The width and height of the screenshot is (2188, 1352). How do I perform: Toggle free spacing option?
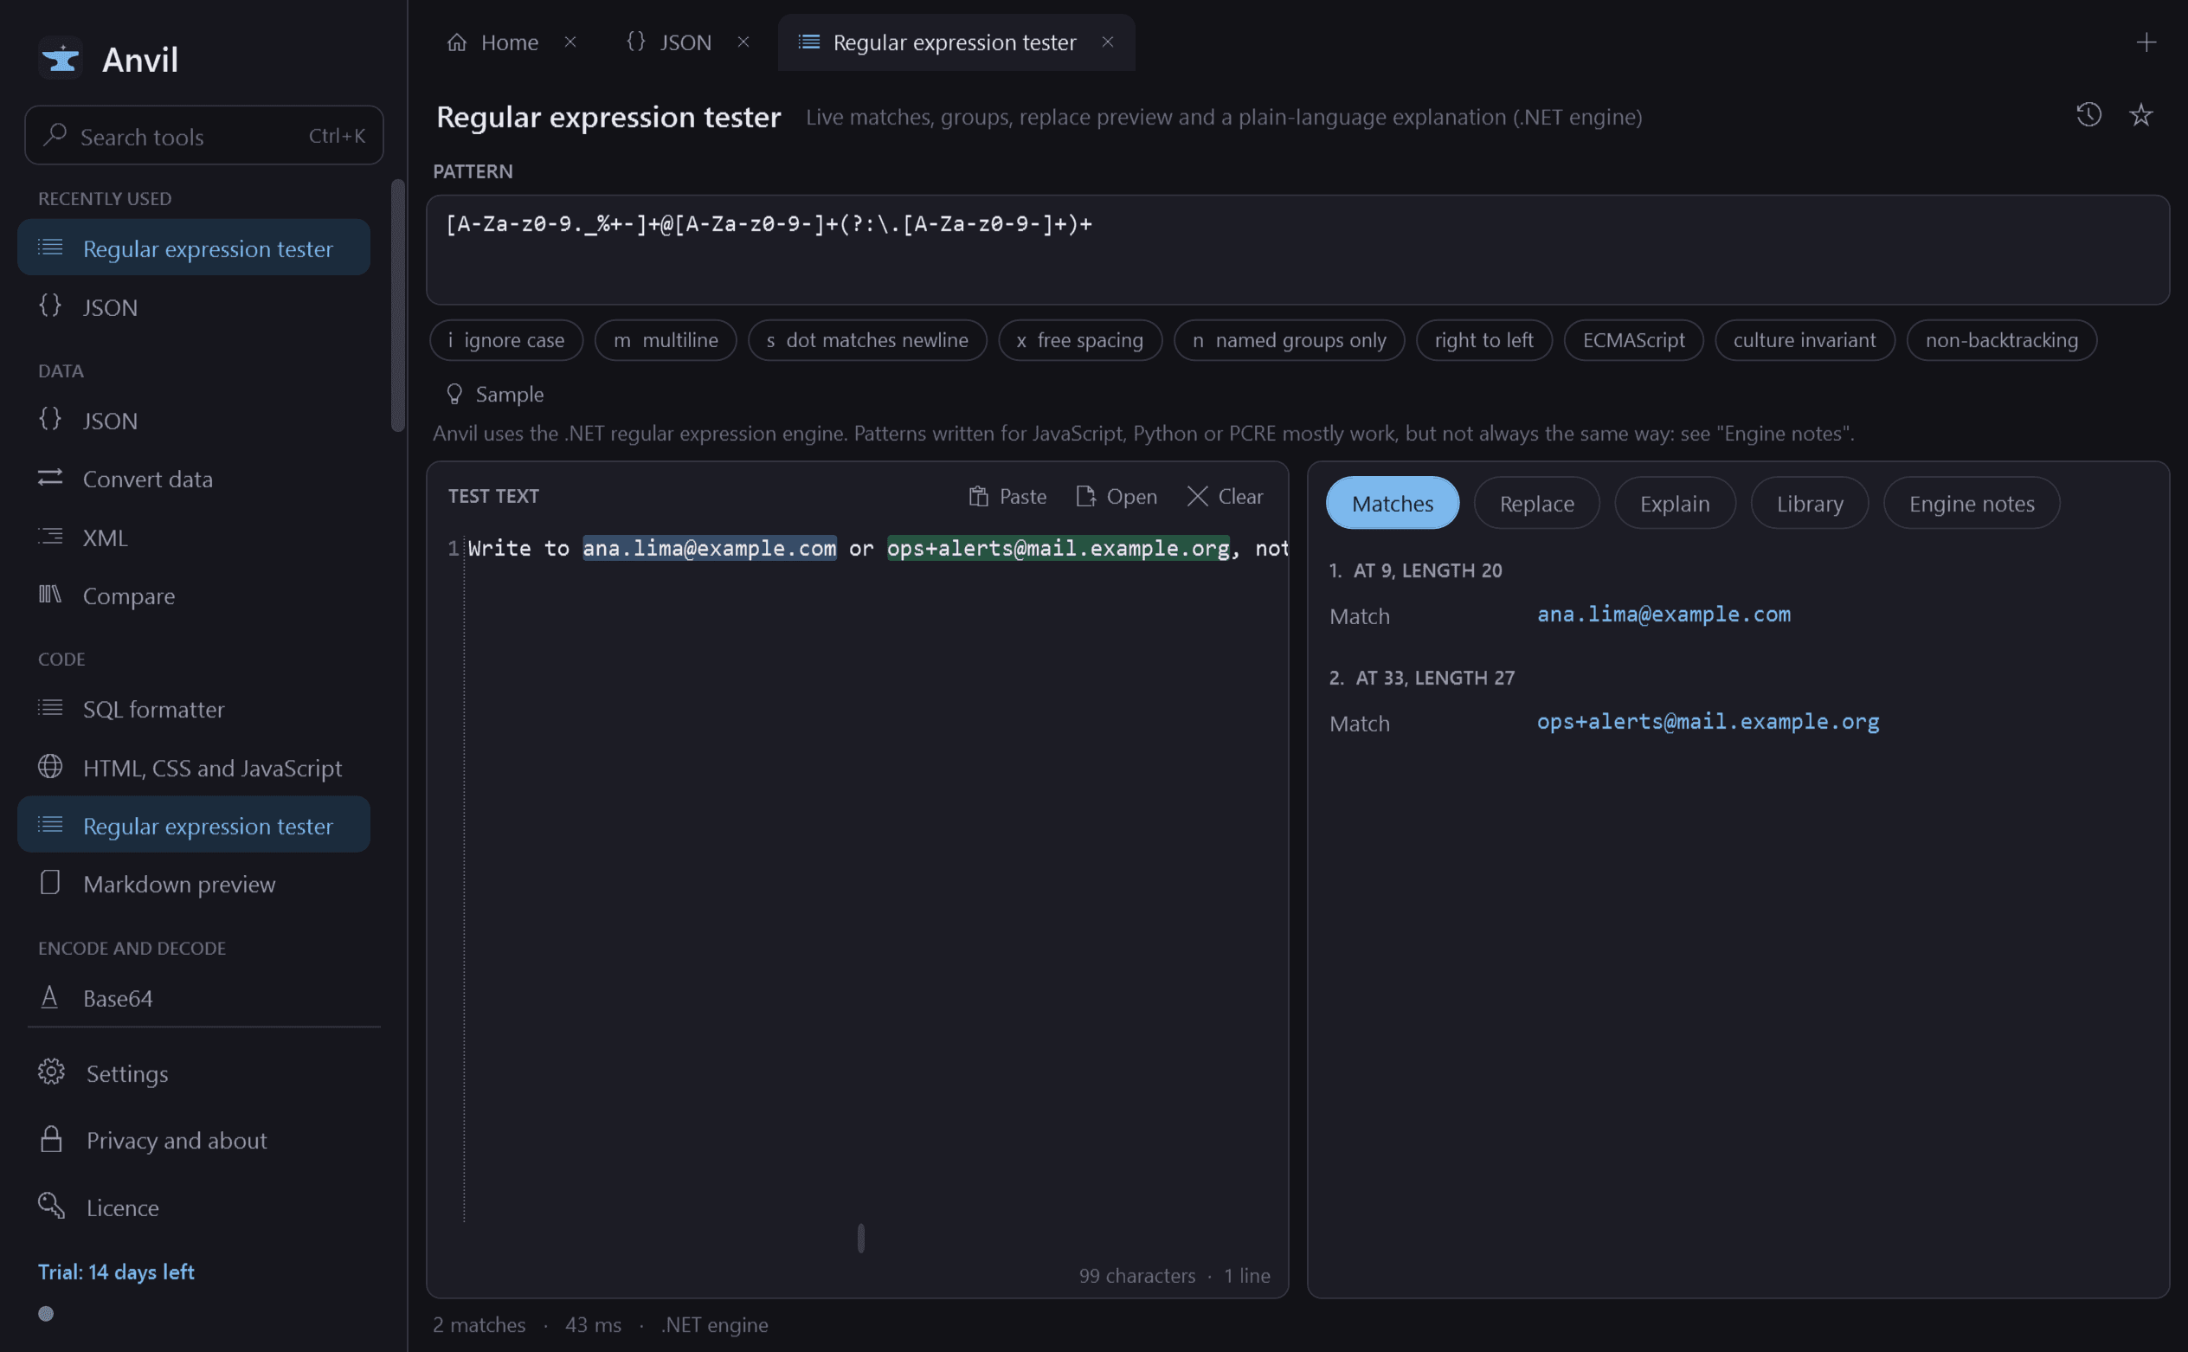click(1080, 340)
